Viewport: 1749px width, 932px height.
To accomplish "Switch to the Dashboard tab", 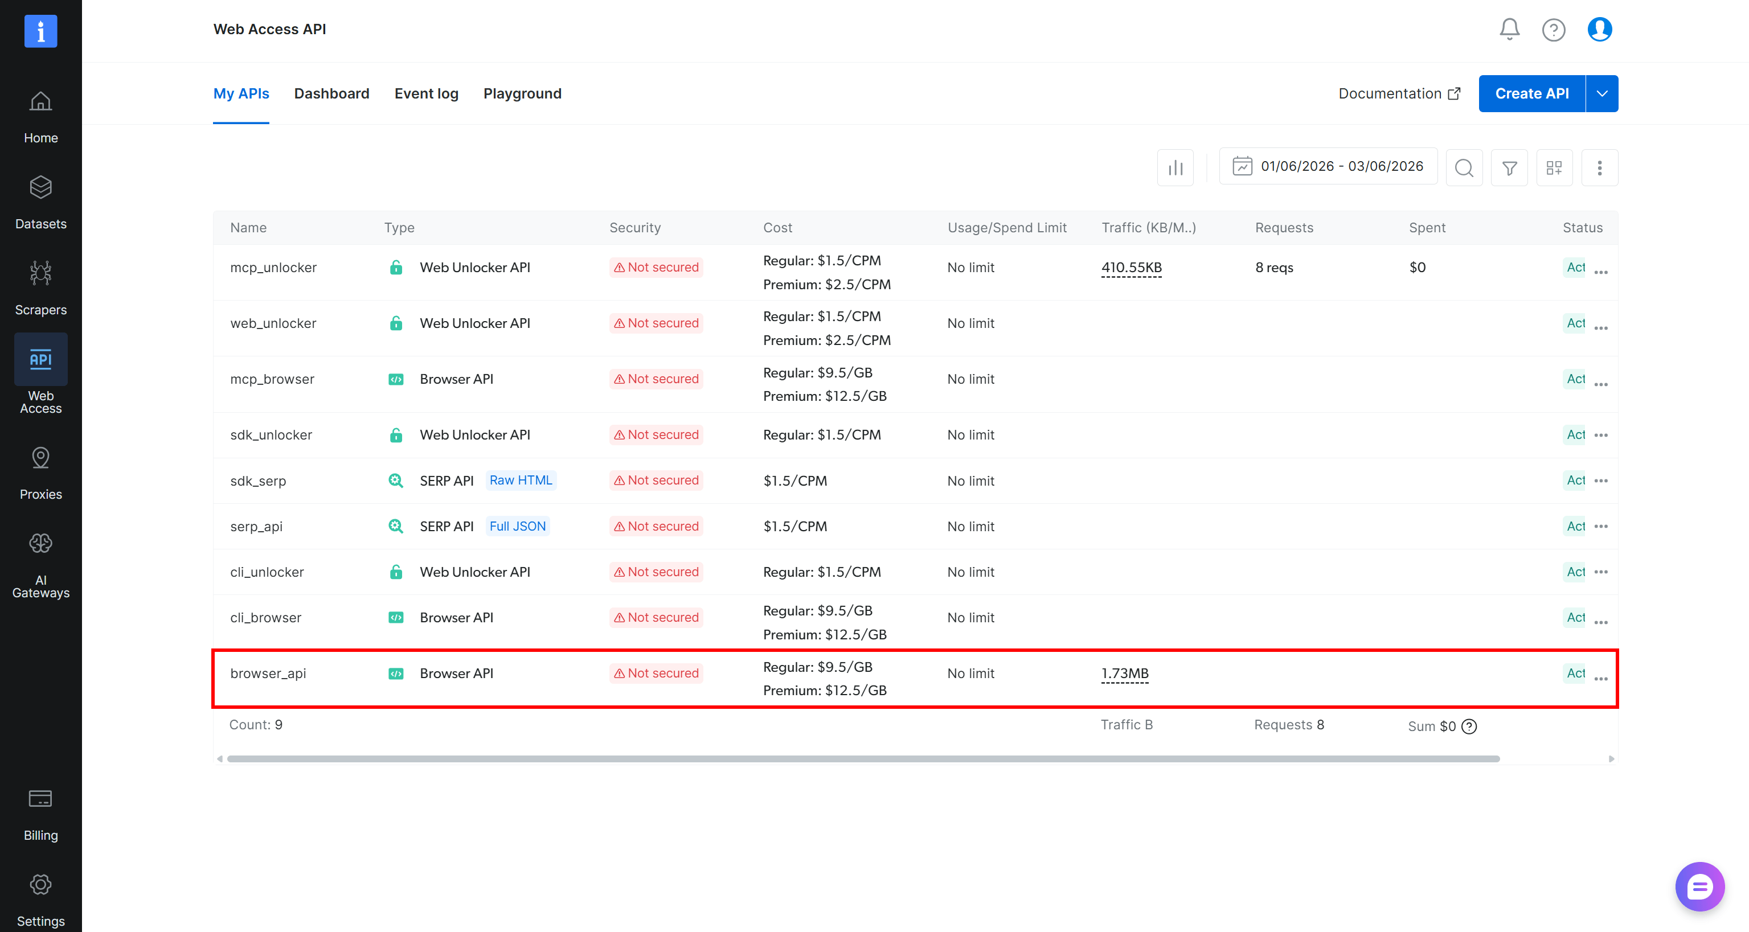I will click(x=331, y=94).
